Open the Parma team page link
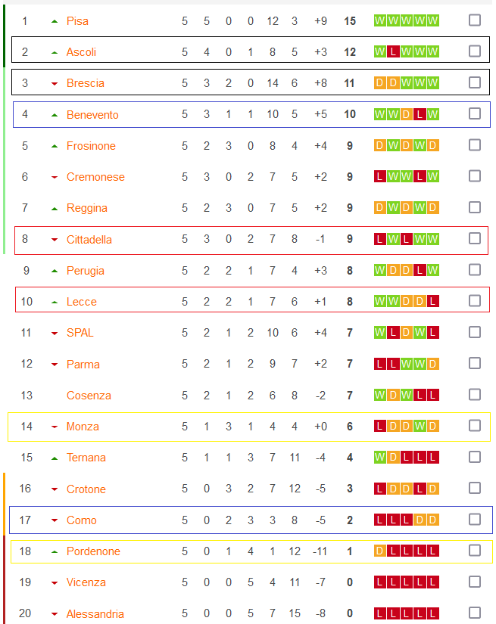The width and height of the screenshot is (496, 624). [x=83, y=365]
